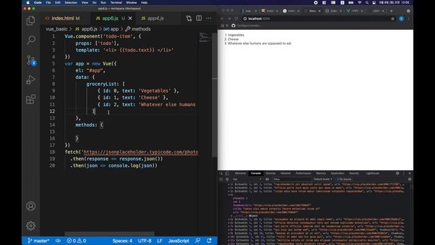
Task: Click the feedback icon in status bar
Action: pos(198,241)
